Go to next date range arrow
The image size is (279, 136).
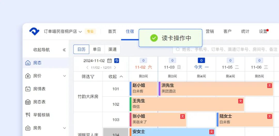click(115, 68)
